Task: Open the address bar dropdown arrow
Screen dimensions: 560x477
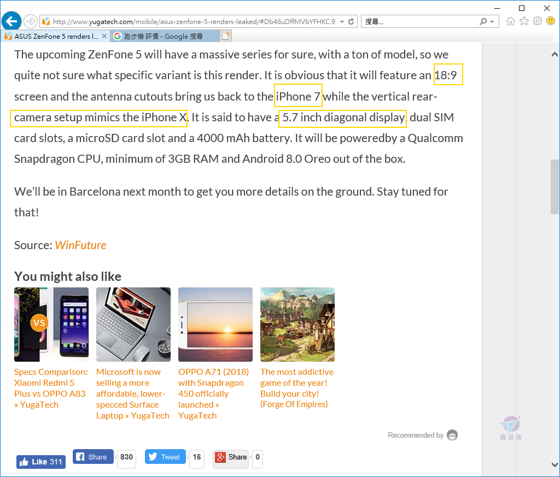Action: tap(342, 21)
